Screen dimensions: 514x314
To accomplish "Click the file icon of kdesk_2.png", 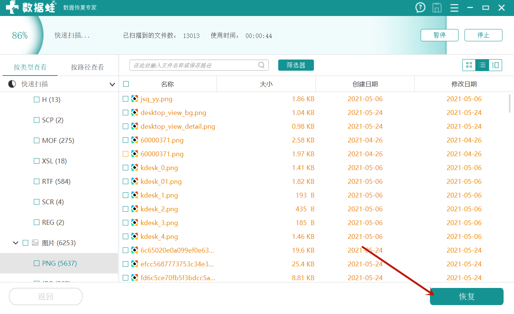I will 135,209.
